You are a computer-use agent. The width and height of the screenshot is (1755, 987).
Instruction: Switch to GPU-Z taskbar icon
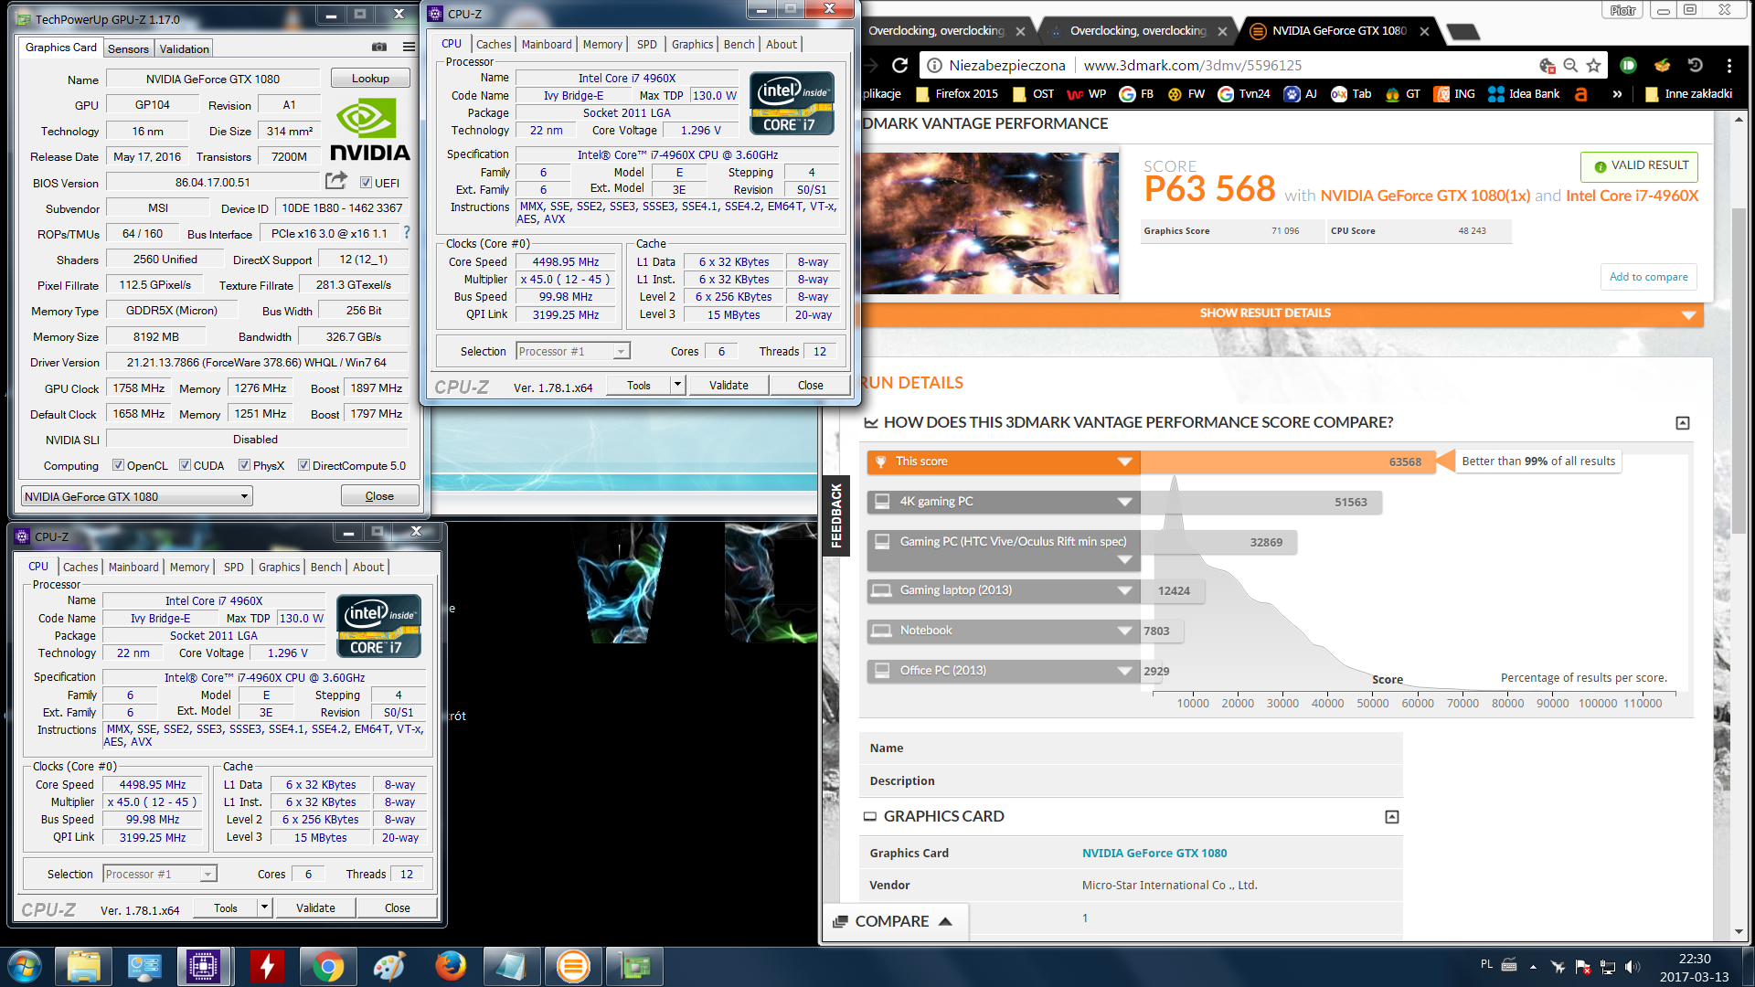click(x=634, y=966)
